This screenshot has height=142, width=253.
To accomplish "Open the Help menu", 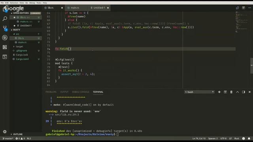I will (x=45, y=3).
